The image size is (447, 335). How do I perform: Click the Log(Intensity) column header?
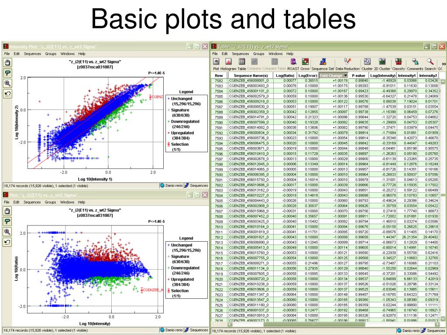(x=383, y=75)
